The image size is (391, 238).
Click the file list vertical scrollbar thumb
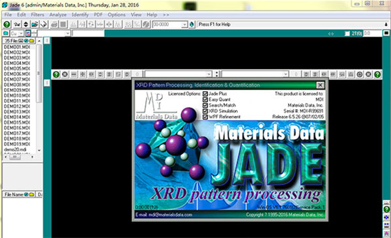pos(39,73)
